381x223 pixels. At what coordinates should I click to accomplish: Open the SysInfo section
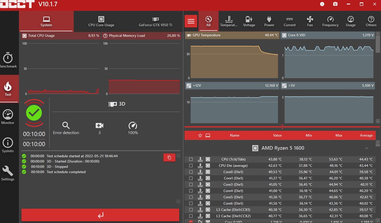8,145
